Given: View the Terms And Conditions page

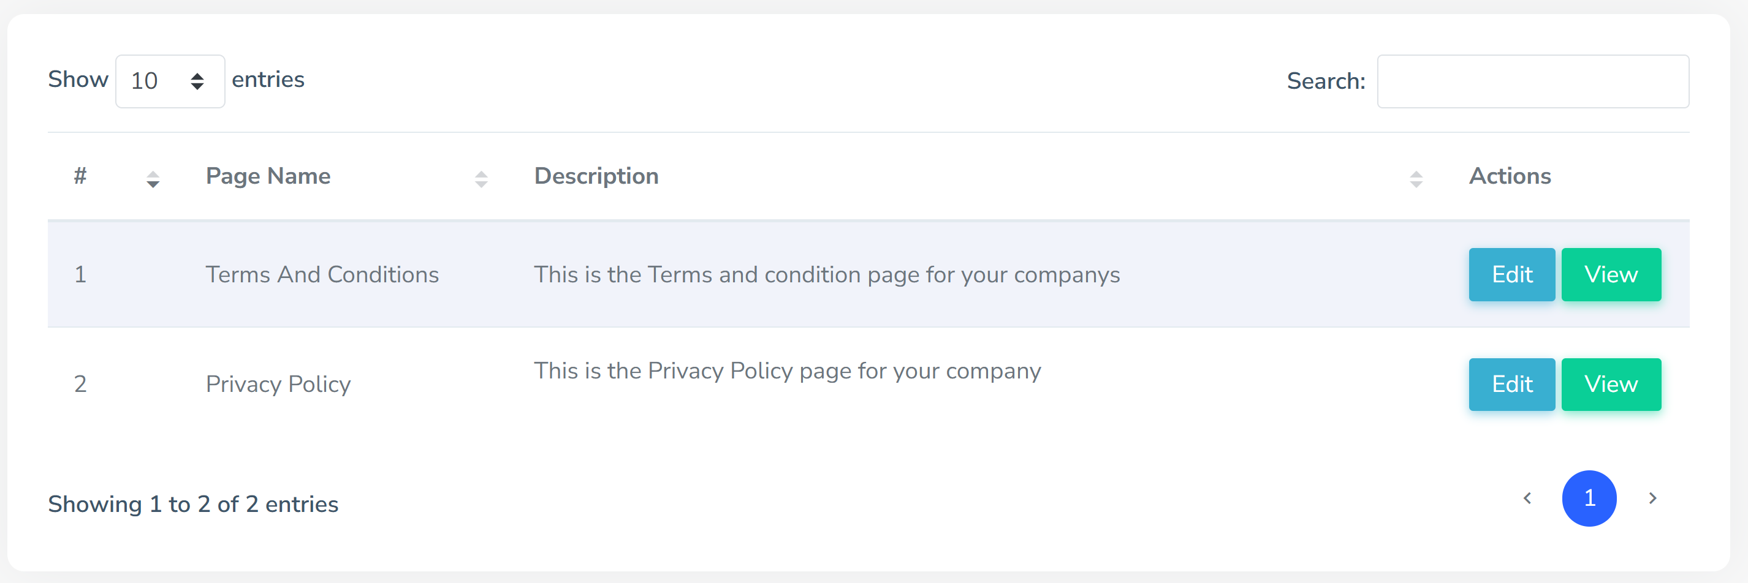Looking at the screenshot, I should tap(1610, 274).
